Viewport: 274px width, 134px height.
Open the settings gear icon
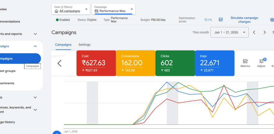[272, 20]
